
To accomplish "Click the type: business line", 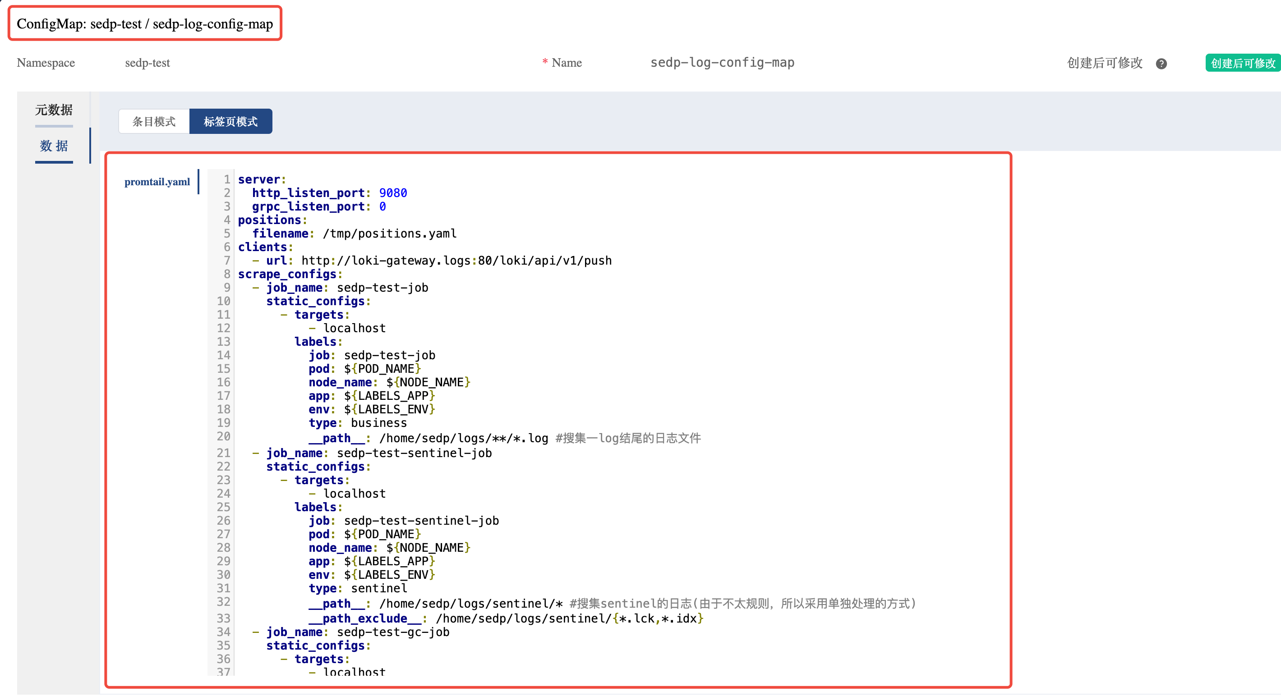I will pos(358,423).
